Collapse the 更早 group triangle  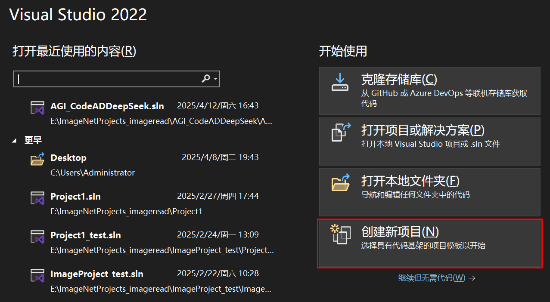(x=15, y=140)
